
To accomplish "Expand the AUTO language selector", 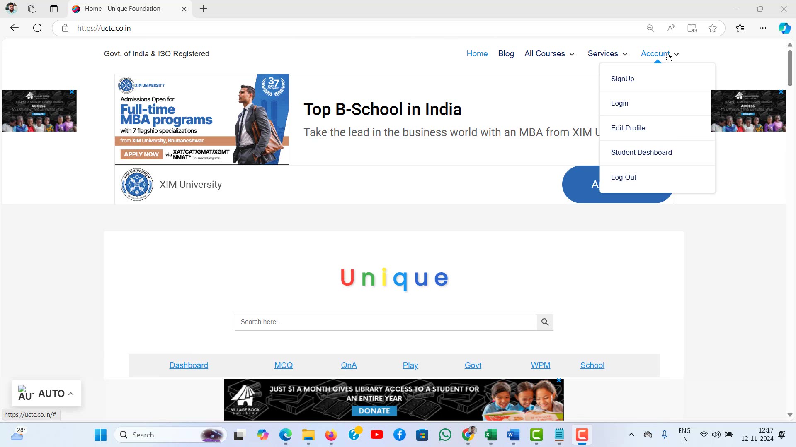I will (46, 394).
